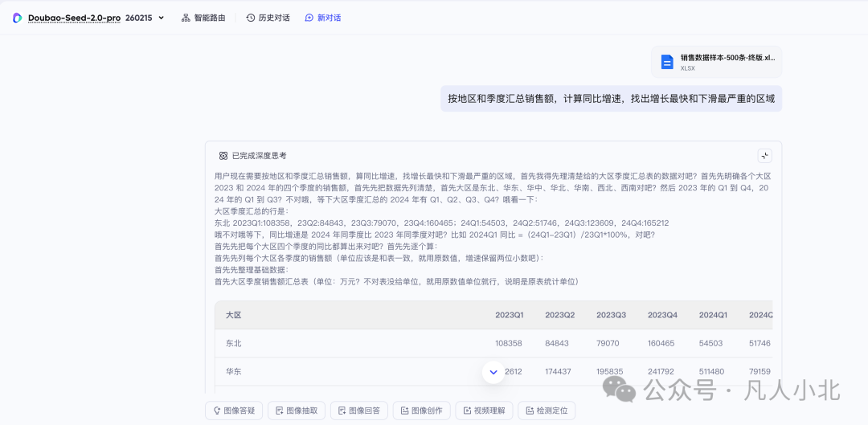Viewport: 868px width, 425px height.
Task: Choose the 视频理解 shortcut
Action: click(484, 411)
